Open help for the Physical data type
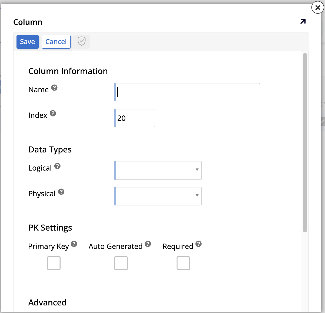Viewport: 325px width, 313px height. [61, 191]
